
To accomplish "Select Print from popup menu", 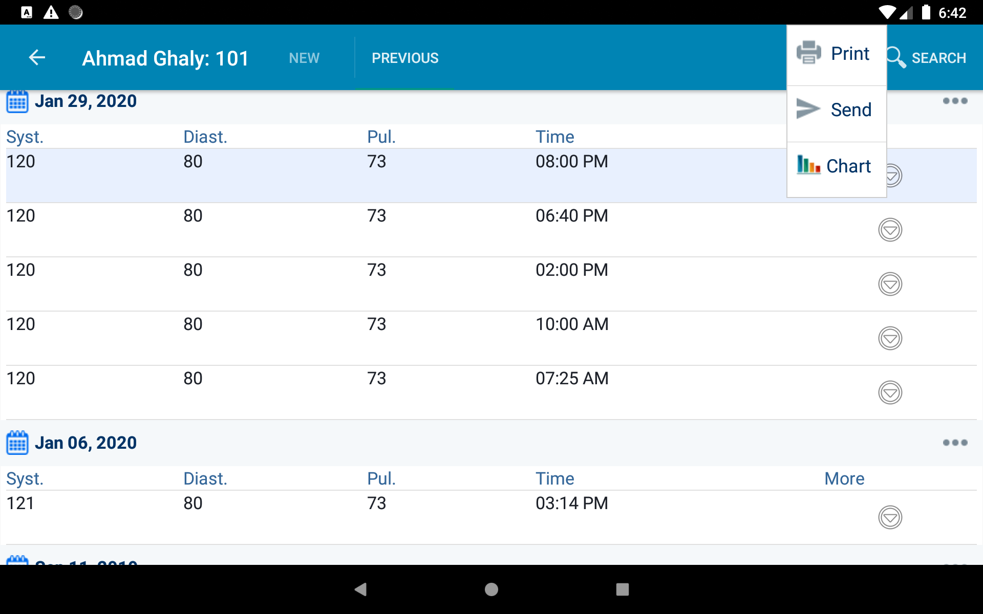I will 836,54.
